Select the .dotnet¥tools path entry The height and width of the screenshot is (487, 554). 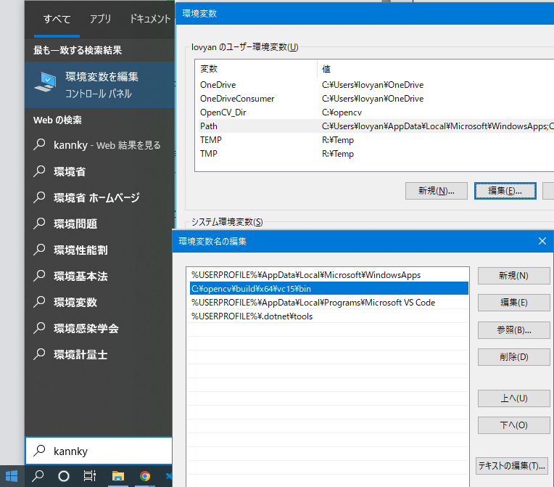(x=329, y=316)
